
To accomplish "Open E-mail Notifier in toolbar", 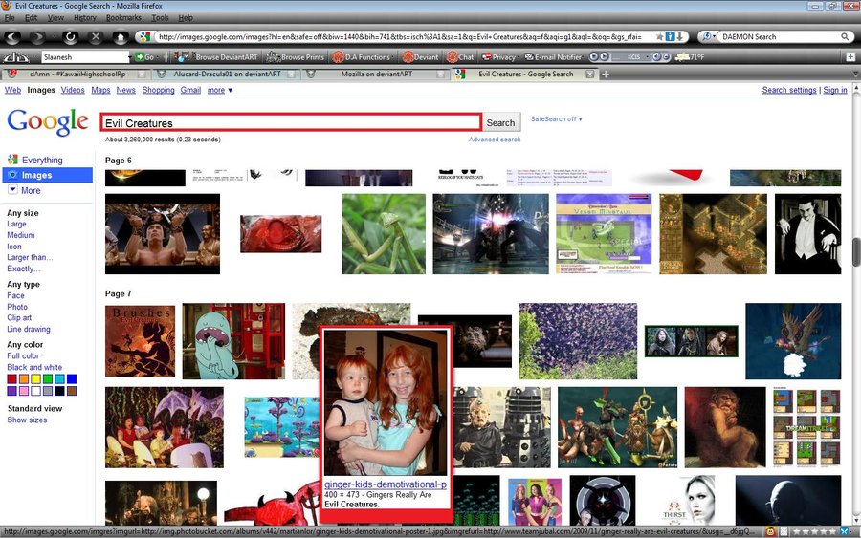I will [553, 57].
